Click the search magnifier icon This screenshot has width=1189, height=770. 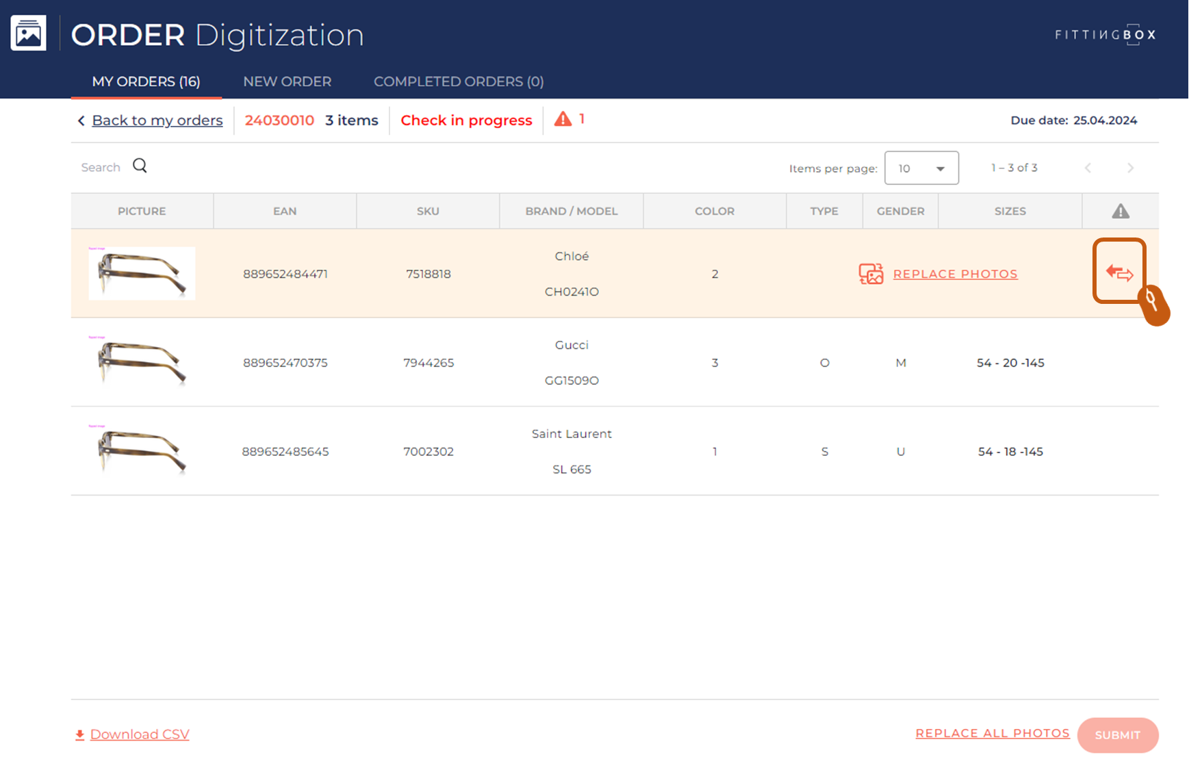point(140,166)
